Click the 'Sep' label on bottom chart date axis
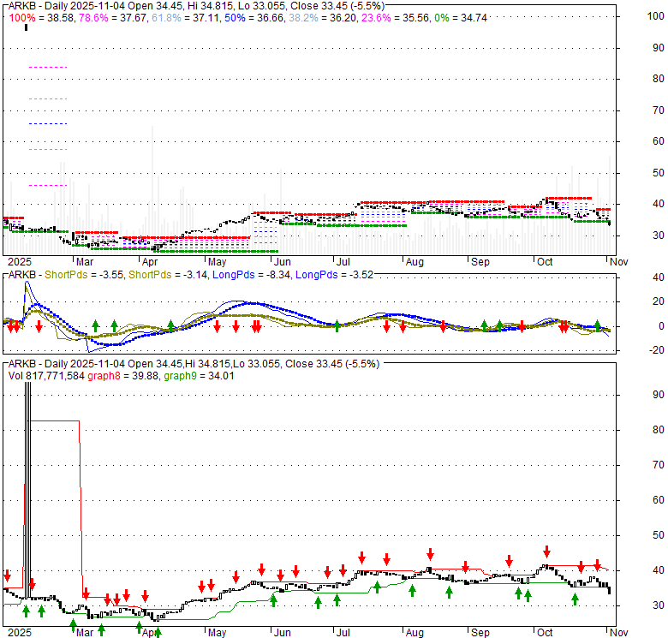 [480, 633]
